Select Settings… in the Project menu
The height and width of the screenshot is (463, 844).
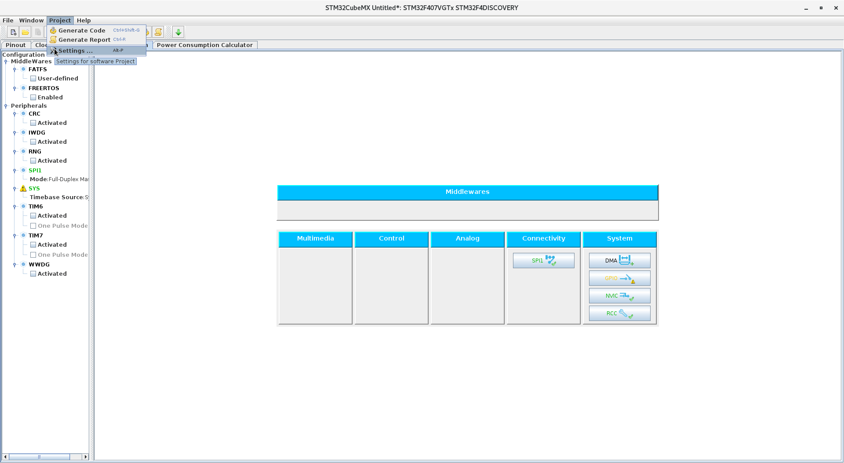click(97, 51)
